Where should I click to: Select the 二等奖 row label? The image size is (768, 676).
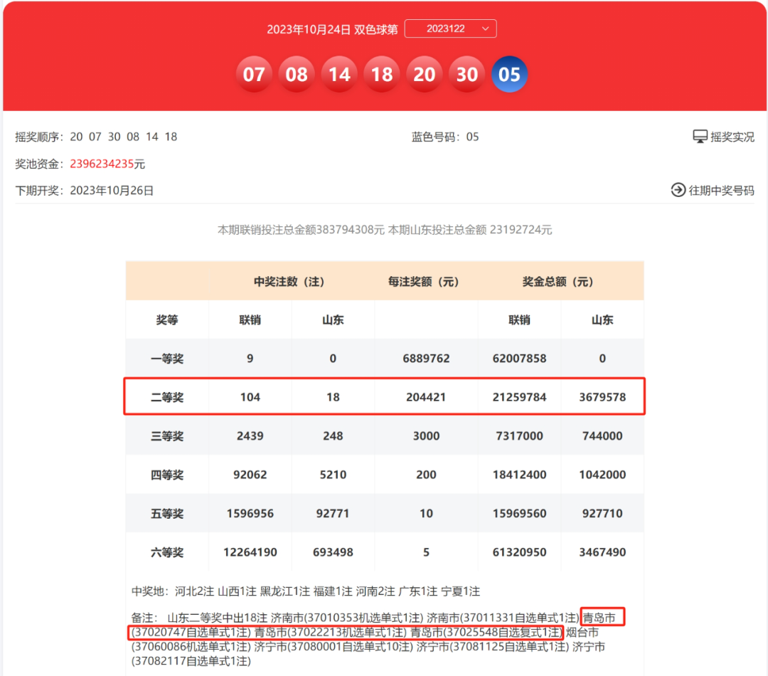167,397
